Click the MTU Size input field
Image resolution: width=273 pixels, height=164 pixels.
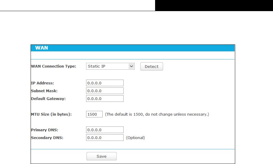(94, 114)
